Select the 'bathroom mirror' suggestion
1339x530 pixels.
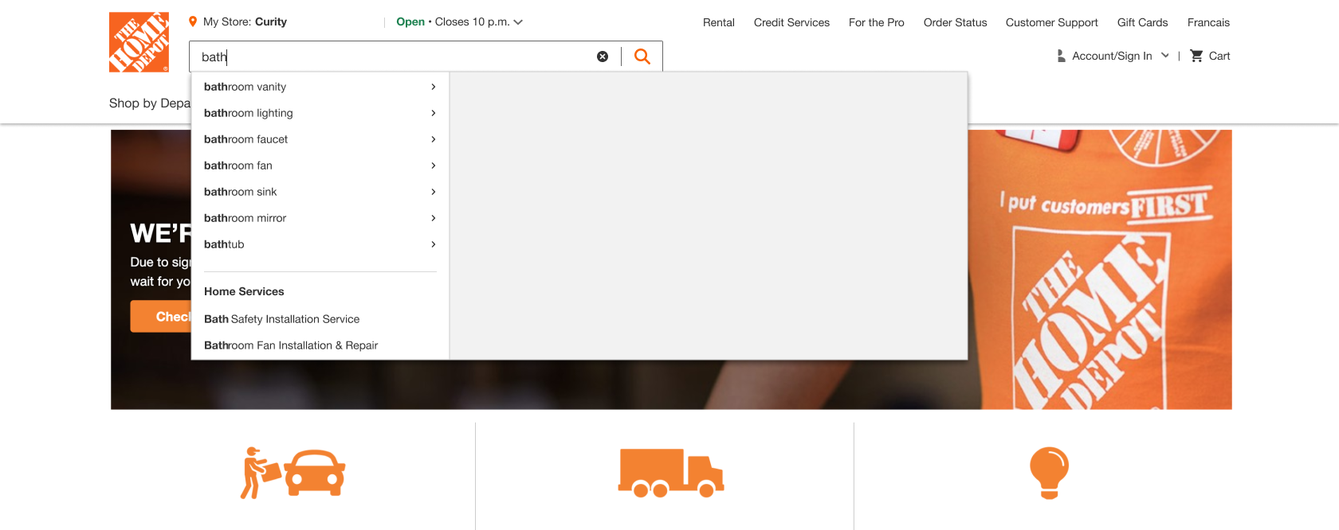pyautogui.click(x=245, y=218)
